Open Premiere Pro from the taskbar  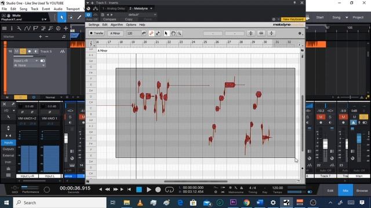click(233, 203)
